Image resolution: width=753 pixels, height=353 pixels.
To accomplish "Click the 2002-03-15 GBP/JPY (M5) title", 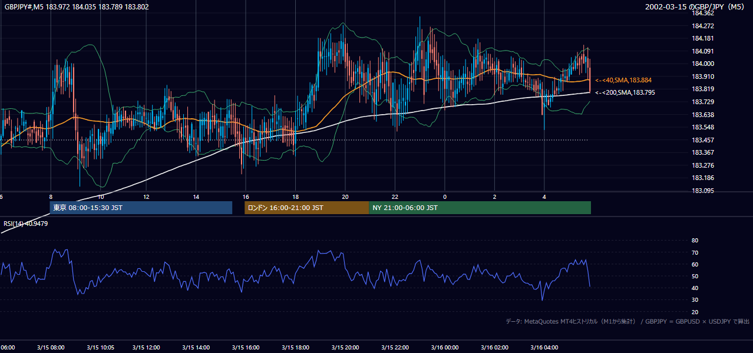I will (x=696, y=7).
